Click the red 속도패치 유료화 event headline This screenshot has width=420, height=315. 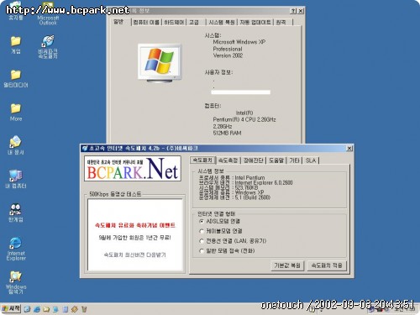point(135,225)
